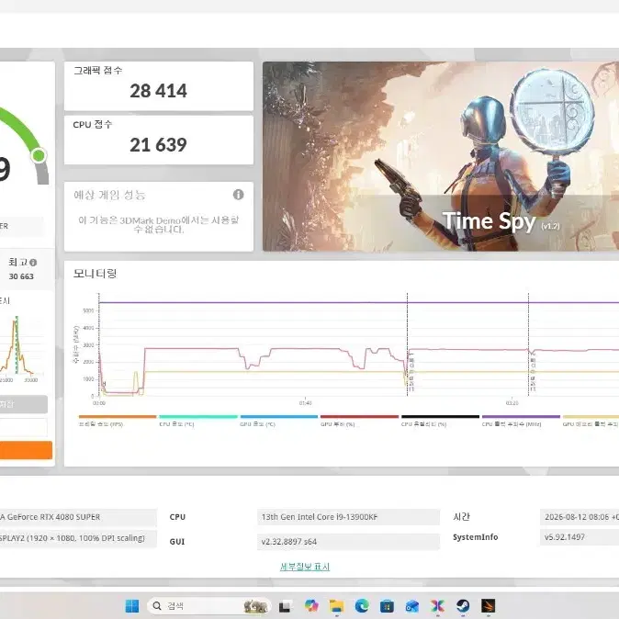619x619 pixels.
Task: Open the 3DMark app icon in the taskbar
Action: pos(489,605)
